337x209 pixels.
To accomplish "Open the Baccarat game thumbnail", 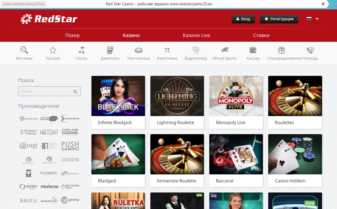I will 236,154.
